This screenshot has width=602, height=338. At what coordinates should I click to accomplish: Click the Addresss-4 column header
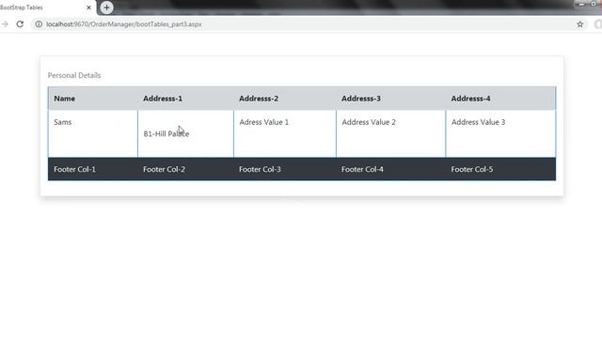500,99
